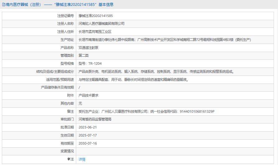
Task: Click the 结构及组成/主要组成成分 row label
Action: (x=55, y=72)
